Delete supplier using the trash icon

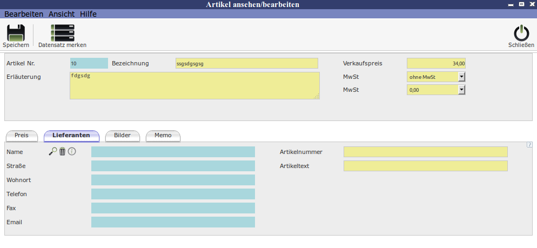[x=62, y=152]
